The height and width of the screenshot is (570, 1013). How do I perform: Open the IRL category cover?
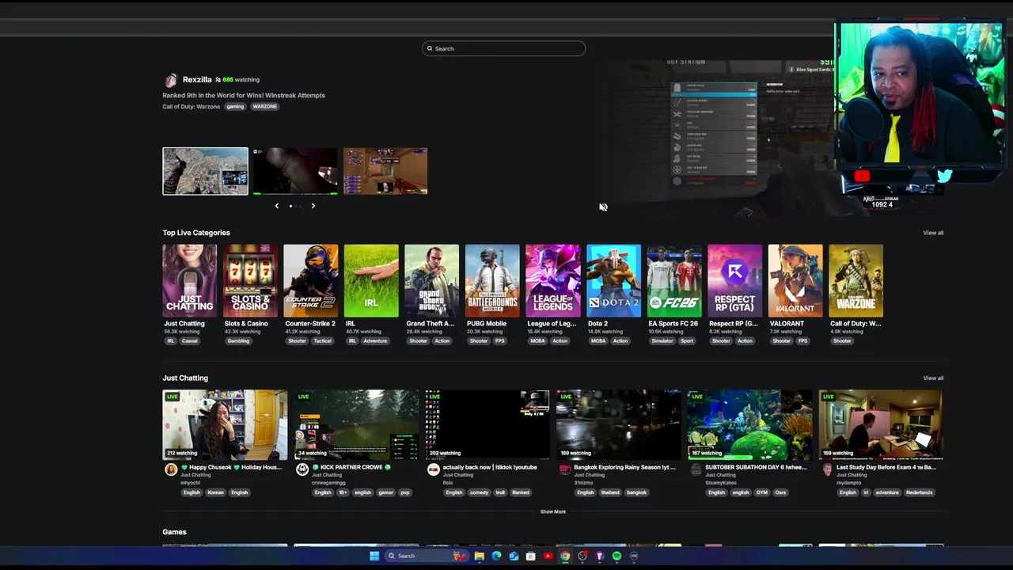(371, 281)
